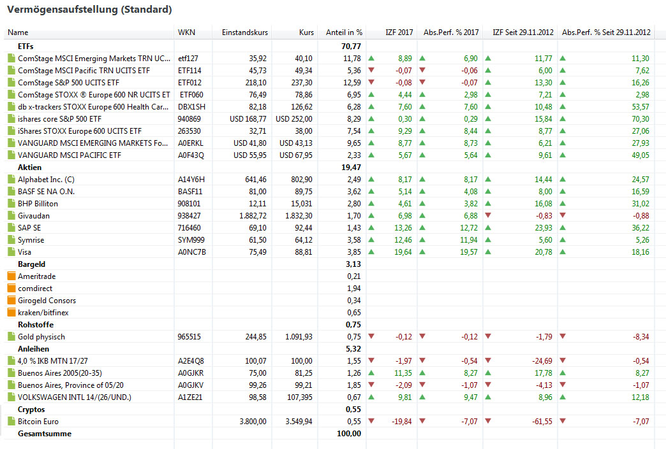The height and width of the screenshot is (449, 666).
Task: Click Kurs value USD 252,00
Action: [x=294, y=119]
